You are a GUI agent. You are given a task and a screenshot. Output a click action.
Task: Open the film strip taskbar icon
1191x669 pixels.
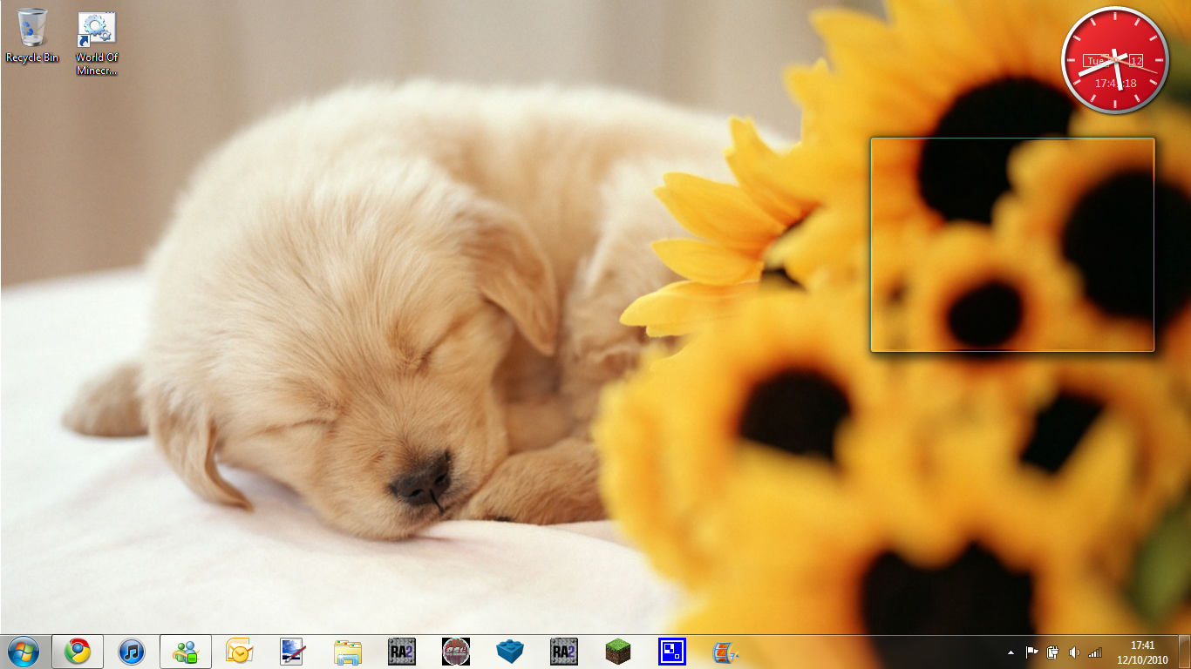tap(725, 652)
